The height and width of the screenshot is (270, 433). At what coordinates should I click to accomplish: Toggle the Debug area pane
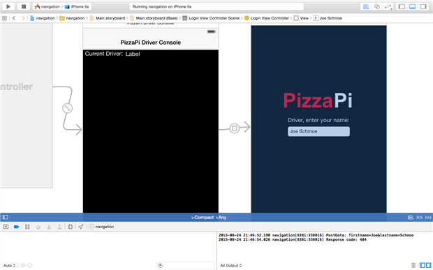pos(413,6)
